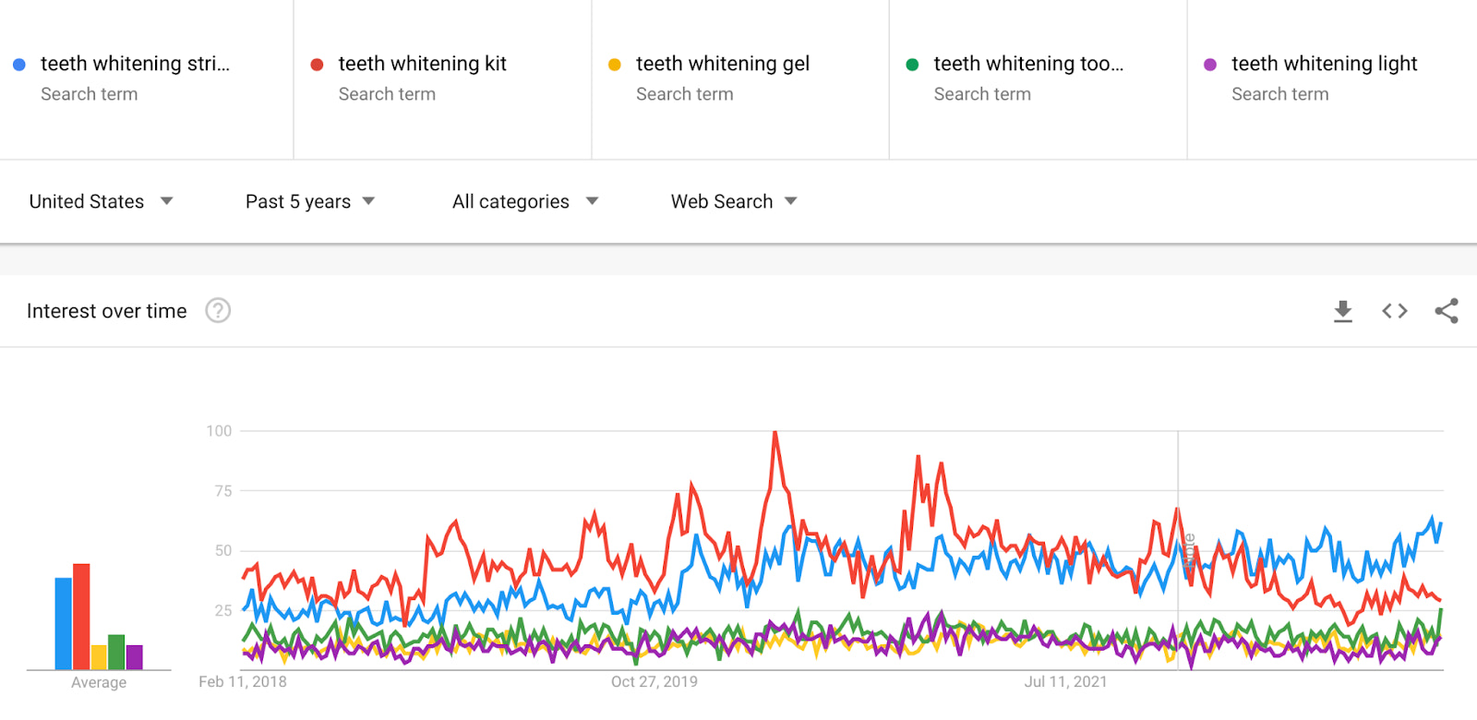Screen dimensions: 1477x720
Task: Open the Web Search type dropdown
Action: pyautogui.click(x=732, y=201)
